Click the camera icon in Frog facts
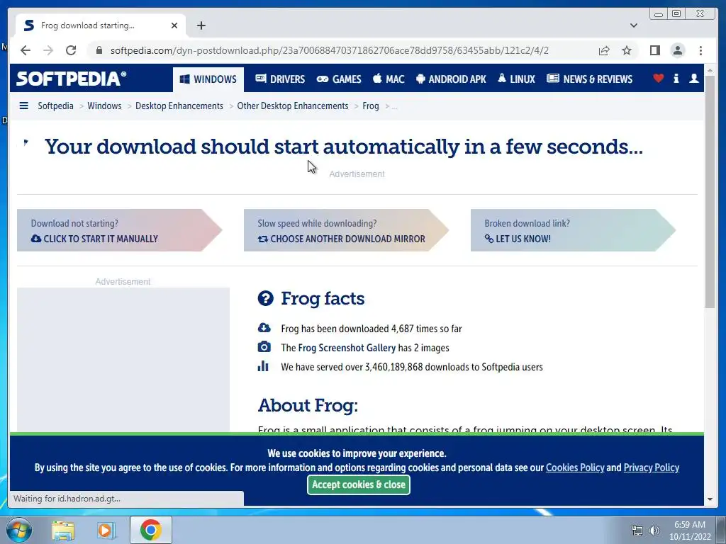The width and height of the screenshot is (726, 544). pos(264,347)
